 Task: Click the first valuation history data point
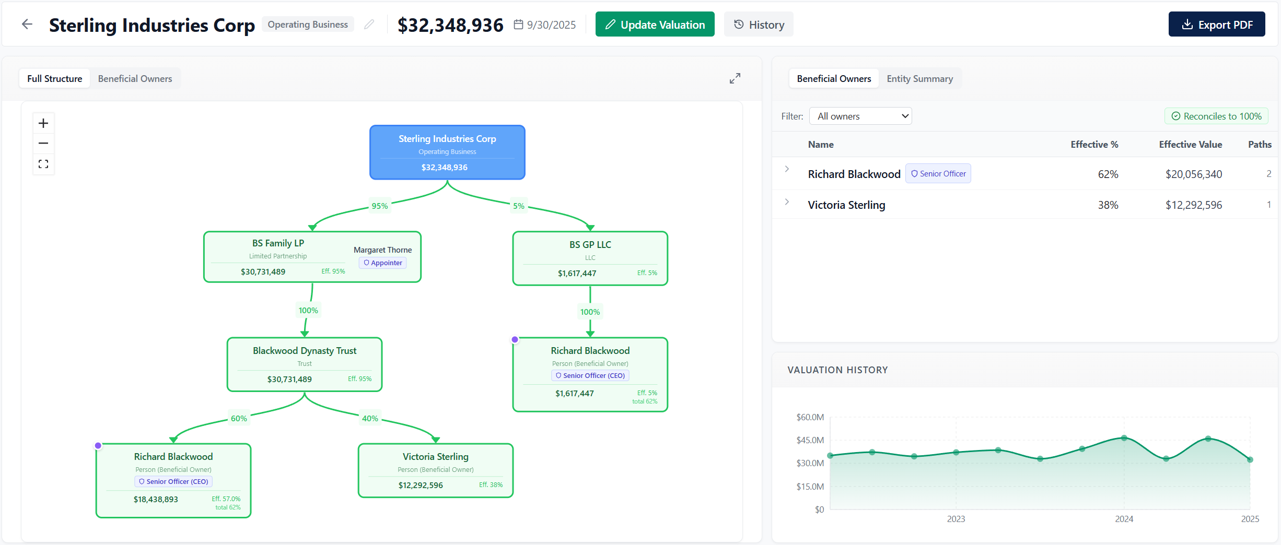(x=830, y=456)
